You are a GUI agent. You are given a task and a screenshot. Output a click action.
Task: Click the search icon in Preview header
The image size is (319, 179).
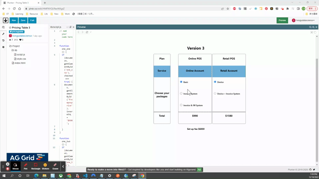click(310, 27)
